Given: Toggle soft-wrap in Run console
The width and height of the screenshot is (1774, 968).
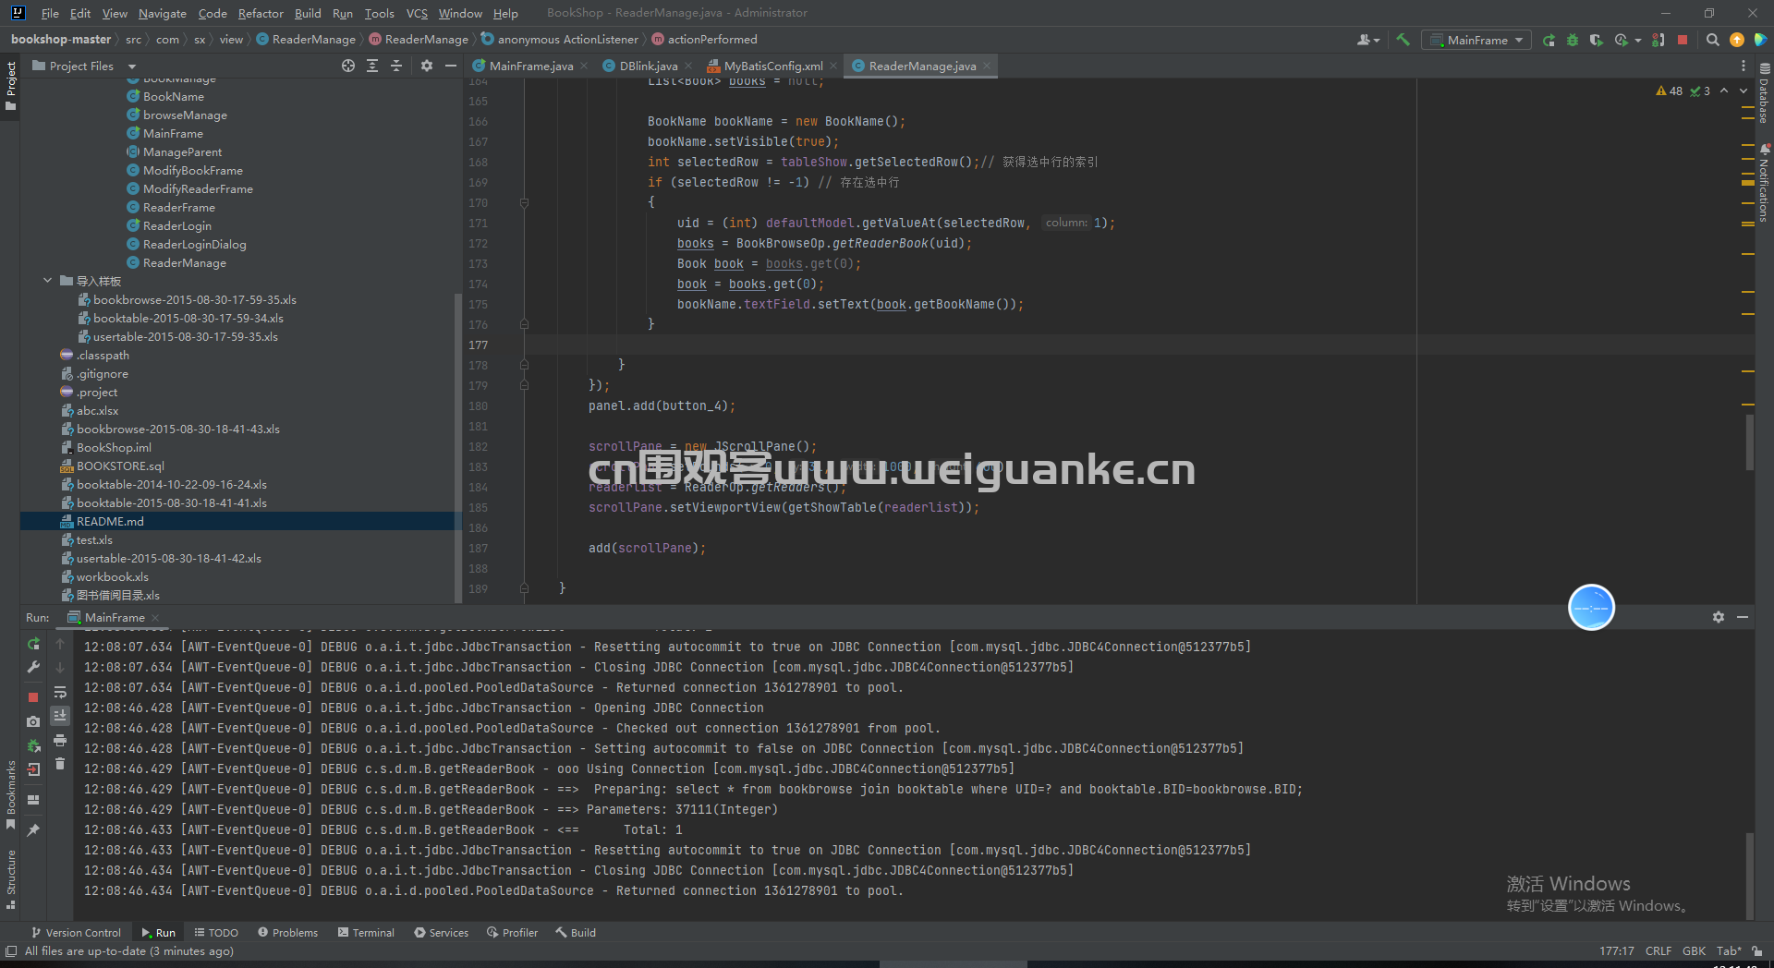Looking at the screenshot, I should pos(60,692).
